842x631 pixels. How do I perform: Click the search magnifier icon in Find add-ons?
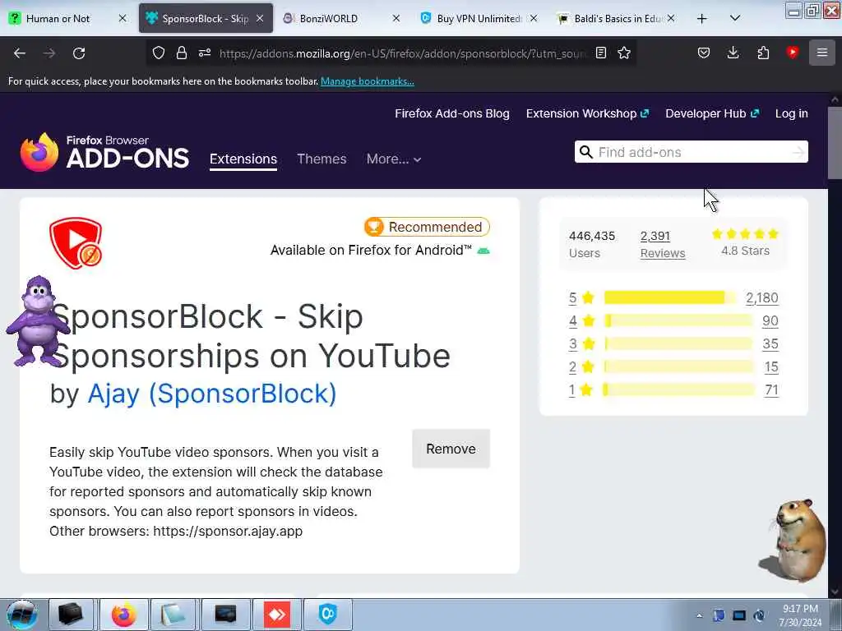586,152
